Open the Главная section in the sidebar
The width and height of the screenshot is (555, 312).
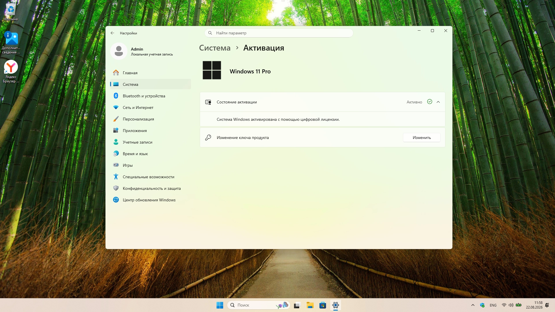(150, 73)
